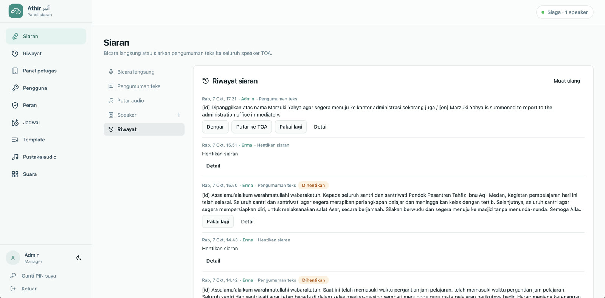Click the 14.43 Hentikan siaran message text
Viewport: 605px width, 298px height.
click(x=220, y=249)
